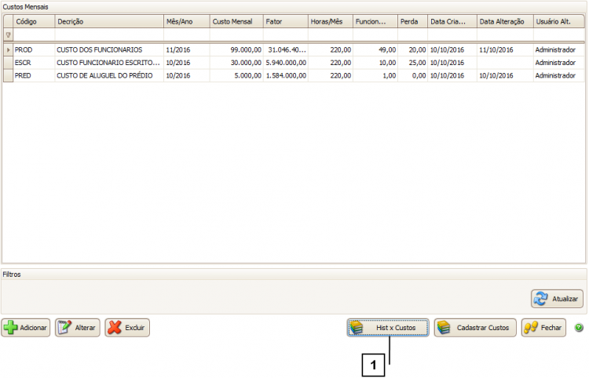Click the Mês/Ano column header
Screen dimensions: 589x378
coord(186,21)
